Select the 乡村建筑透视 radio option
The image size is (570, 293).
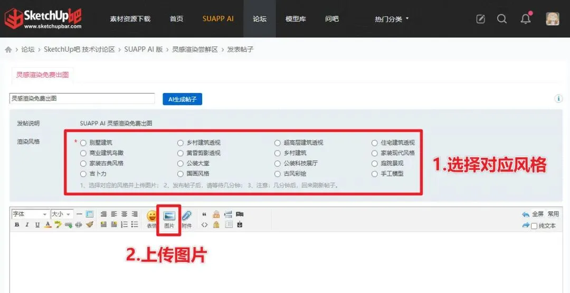pyautogui.click(x=180, y=143)
